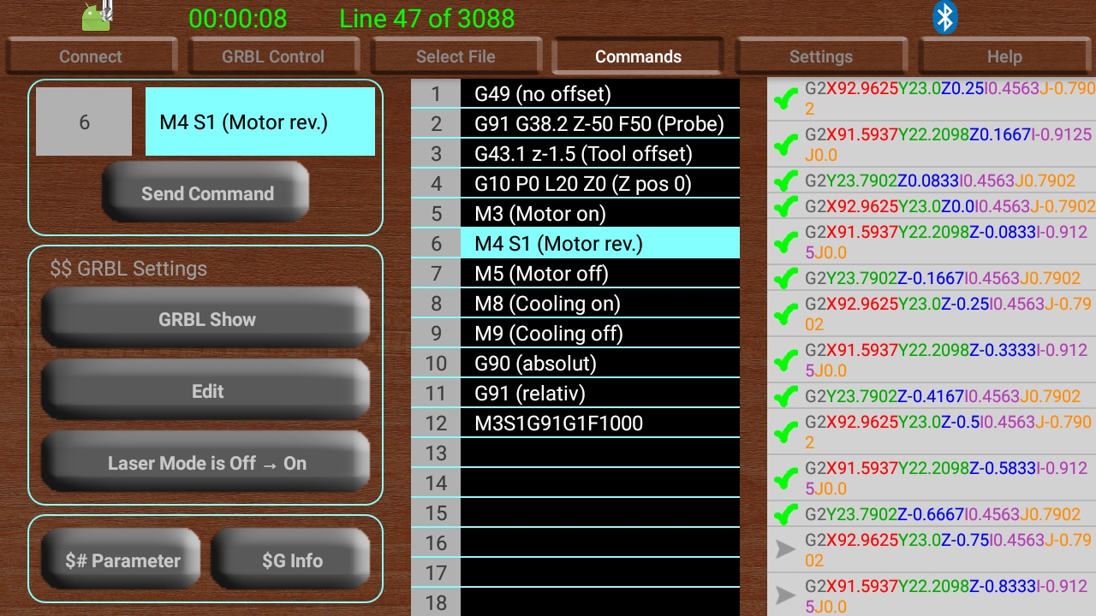Click the GRBL Show button

(206, 319)
